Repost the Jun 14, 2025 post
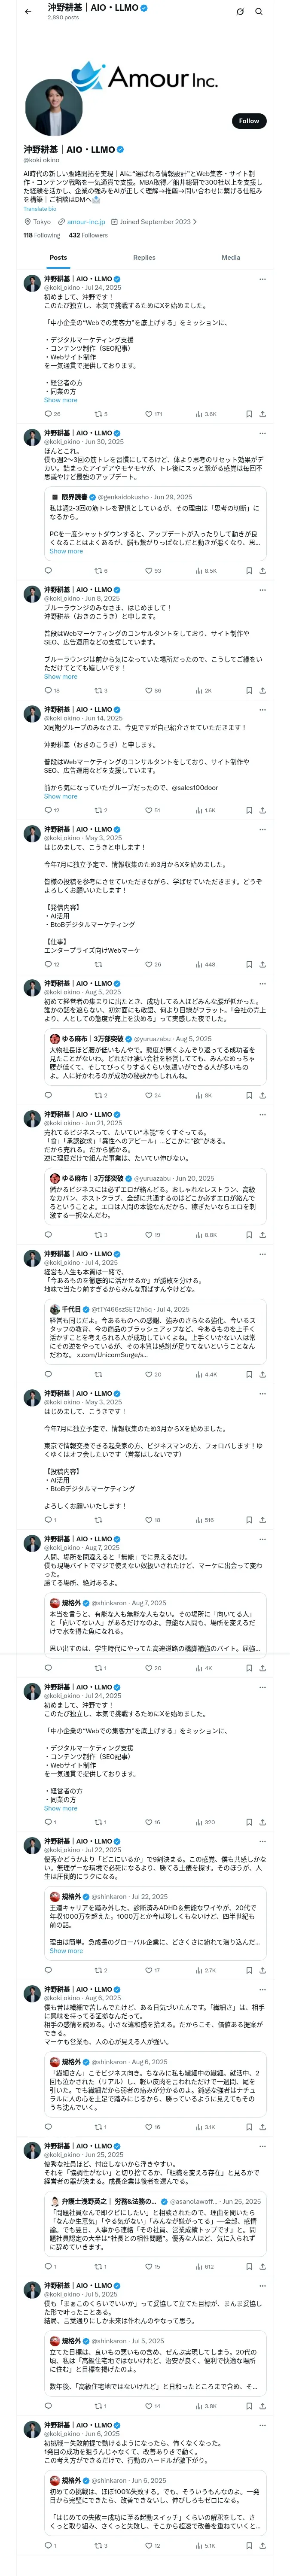Screen dimensions: 290x2576 (x=98, y=811)
